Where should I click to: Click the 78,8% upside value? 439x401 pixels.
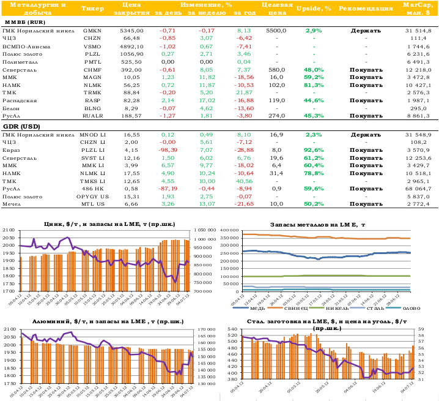click(x=314, y=174)
